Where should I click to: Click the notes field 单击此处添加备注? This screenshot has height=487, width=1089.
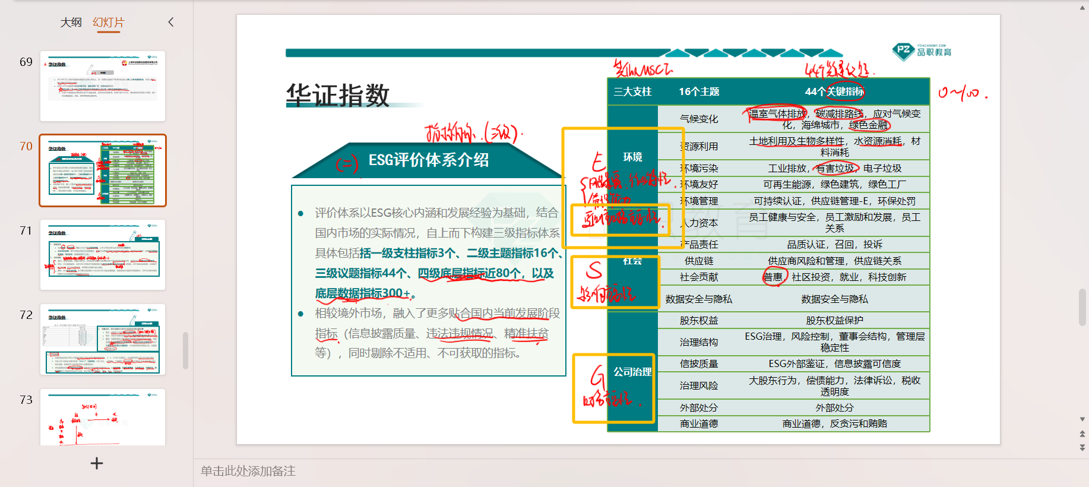[248, 471]
